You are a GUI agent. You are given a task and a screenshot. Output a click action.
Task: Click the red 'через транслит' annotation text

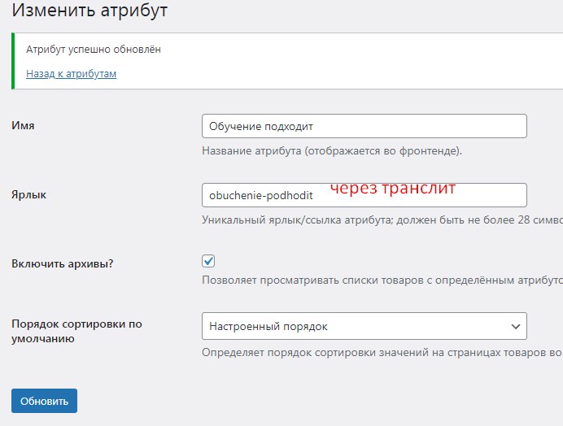[x=392, y=188]
